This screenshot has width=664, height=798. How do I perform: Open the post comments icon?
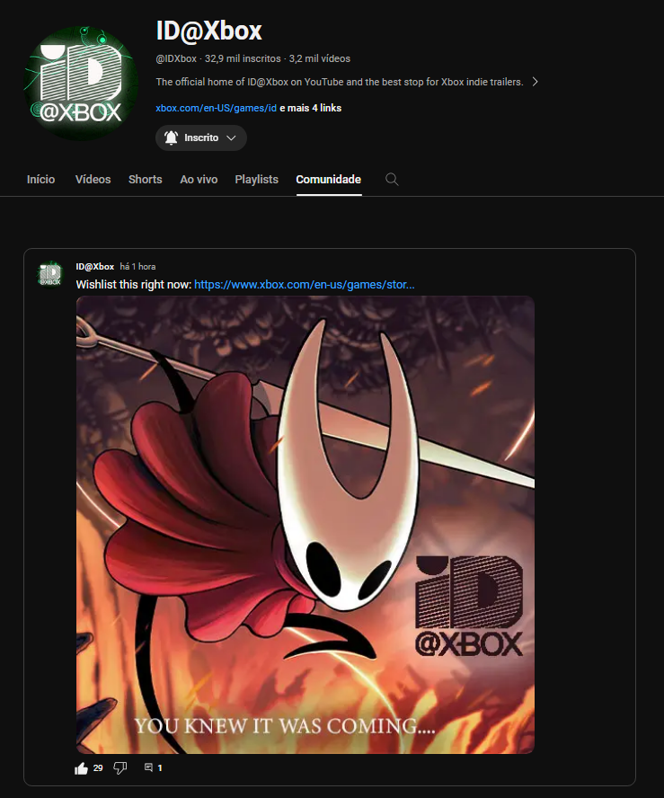(x=148, y=767)
